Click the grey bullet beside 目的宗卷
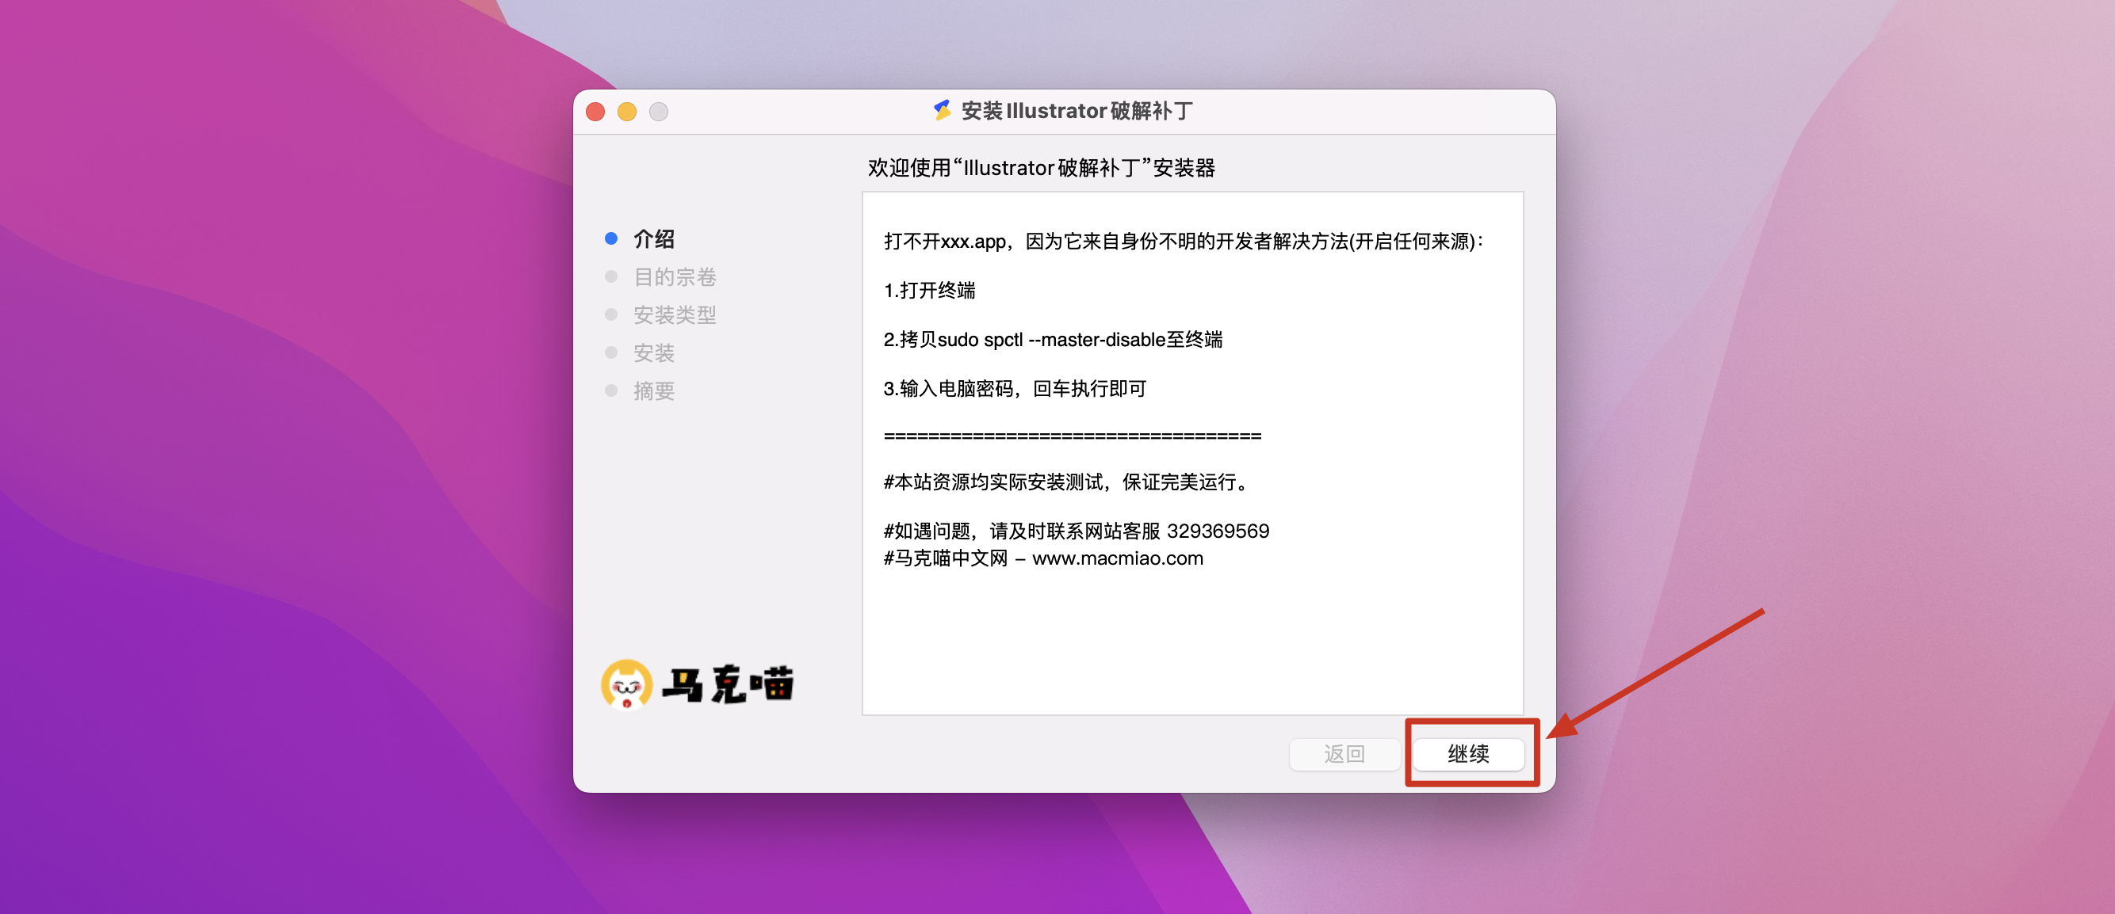 611,276
